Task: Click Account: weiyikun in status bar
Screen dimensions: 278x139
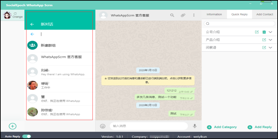Action: (192, 137)
